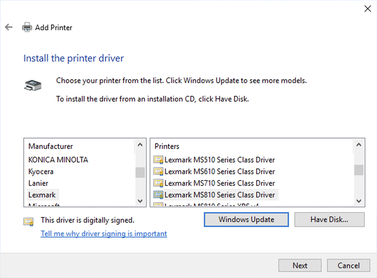This screenshot has width=377, height=278.
Task: Select Lexmark MS810 Series Class Driver
Action: coord(220,195)
